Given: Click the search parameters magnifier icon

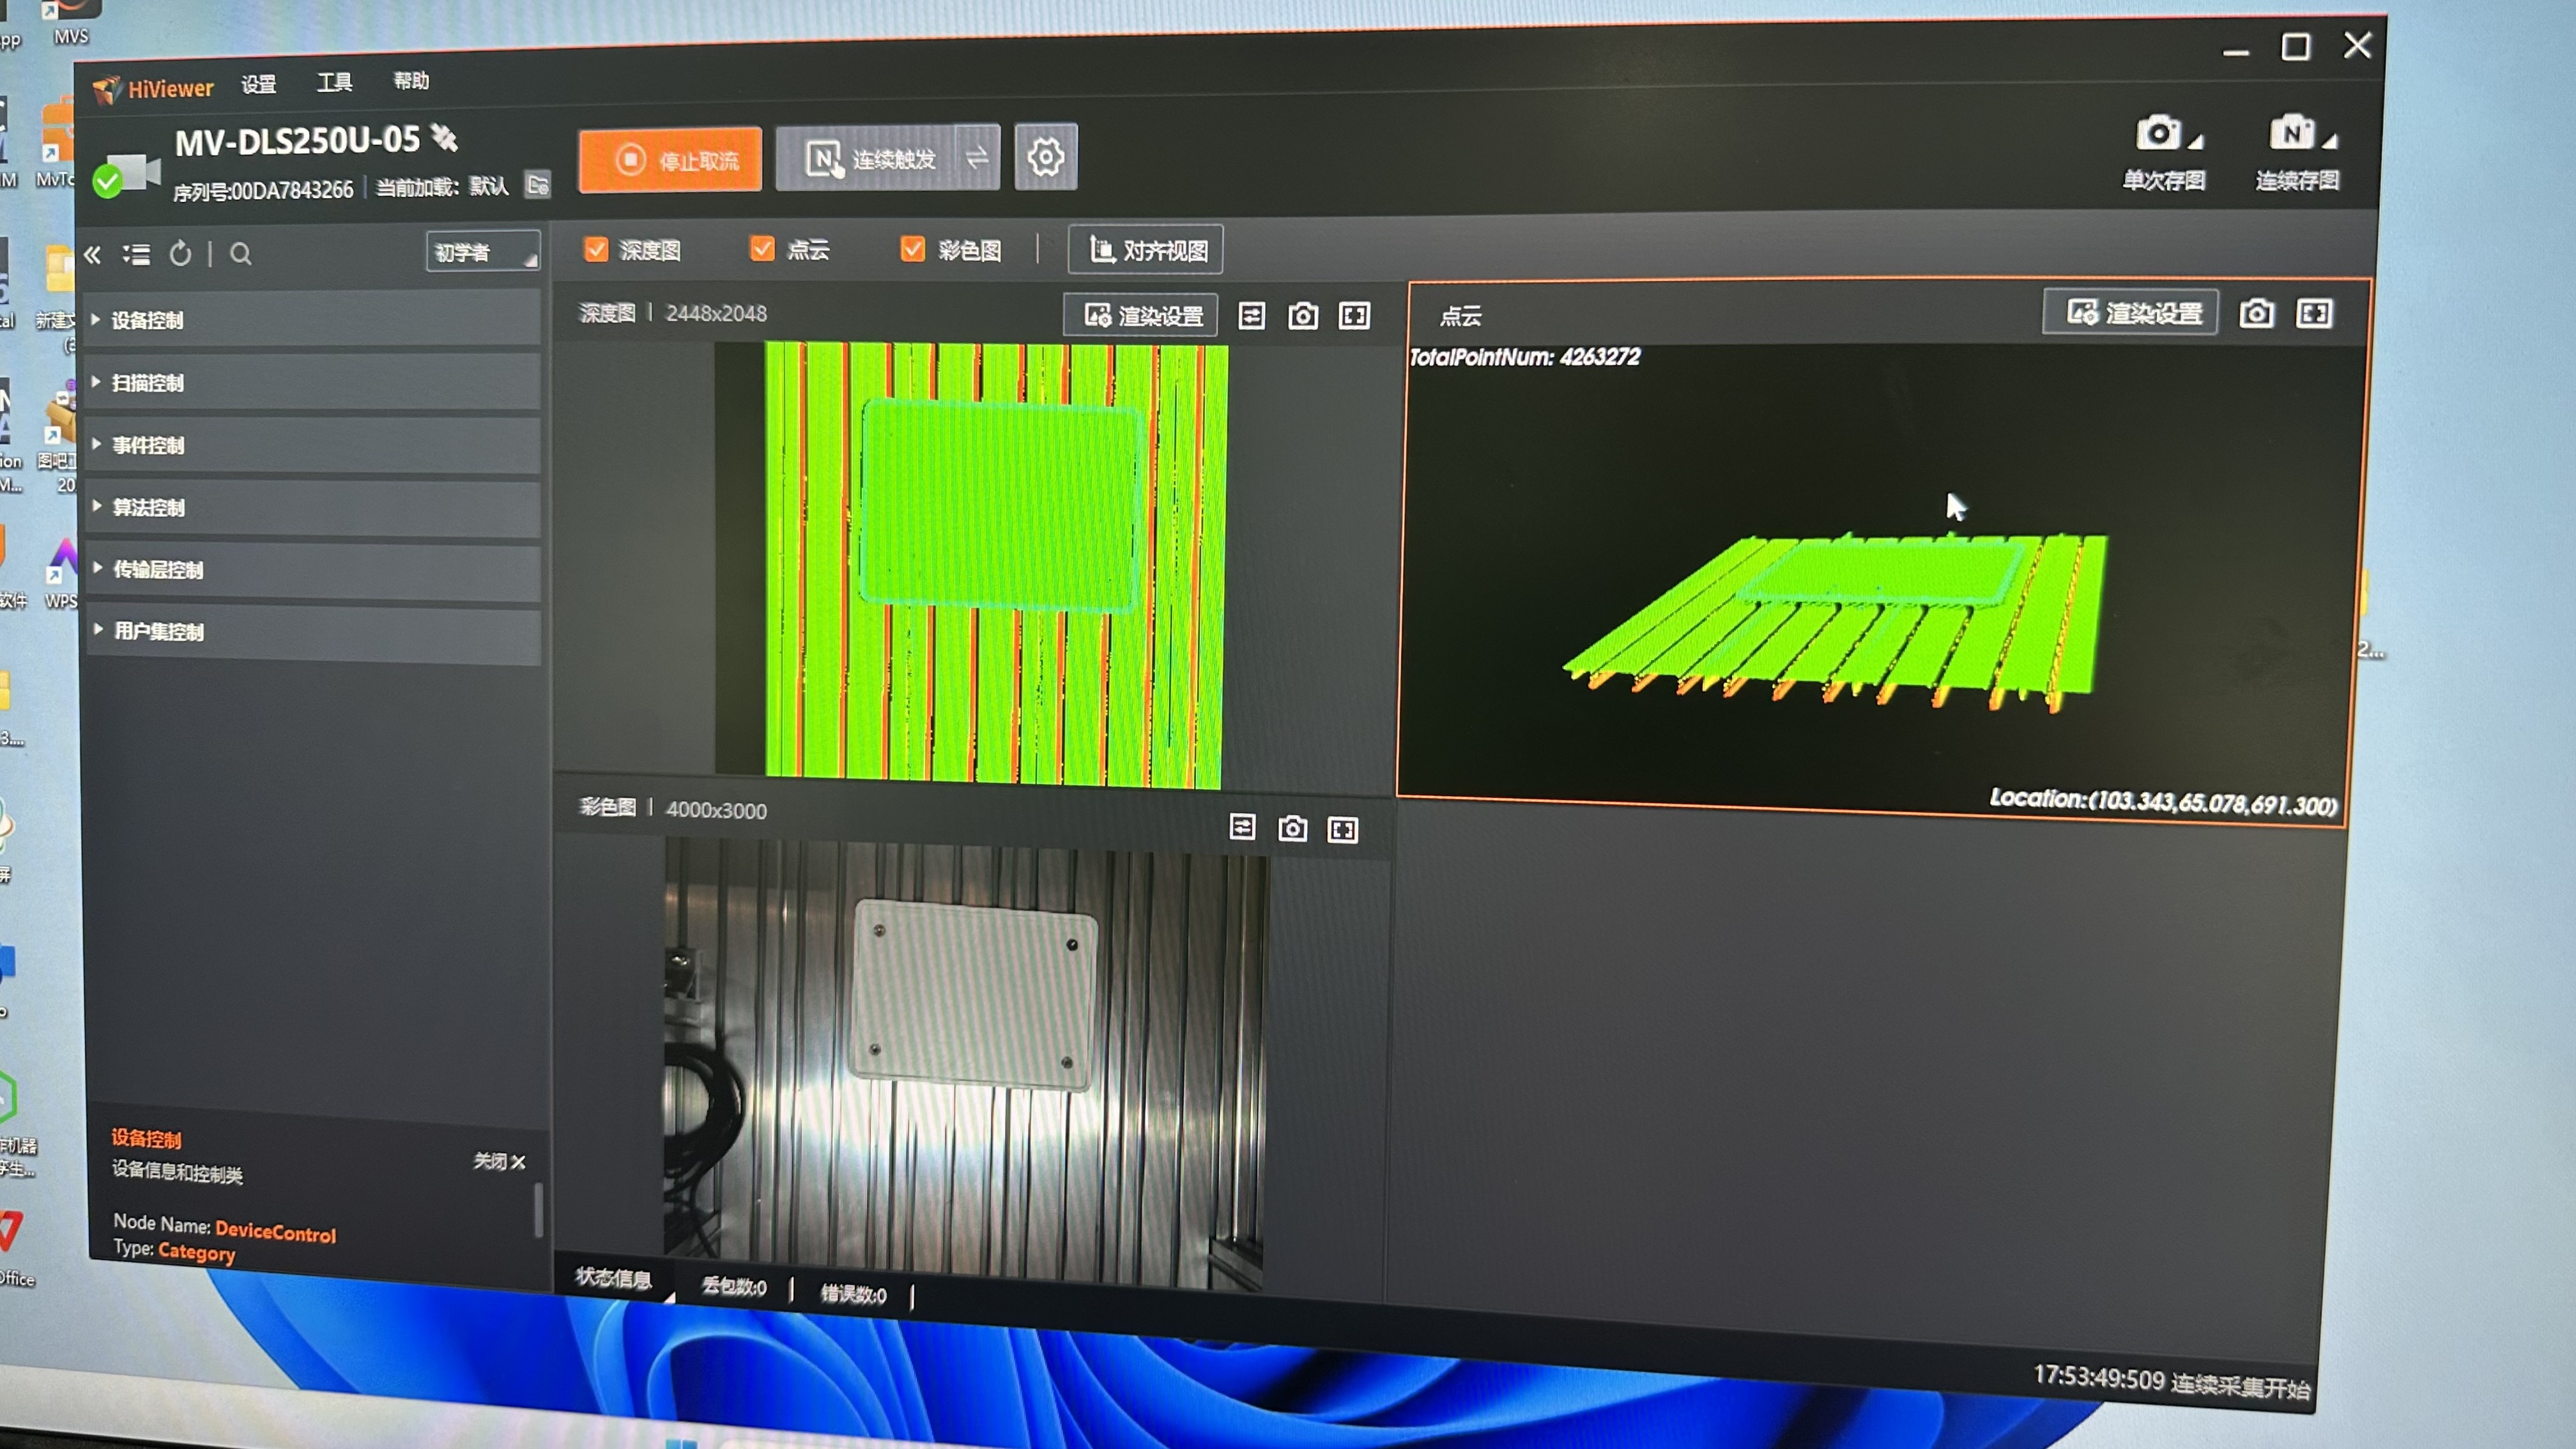Looking at the screenshot, I should point(241,254).
